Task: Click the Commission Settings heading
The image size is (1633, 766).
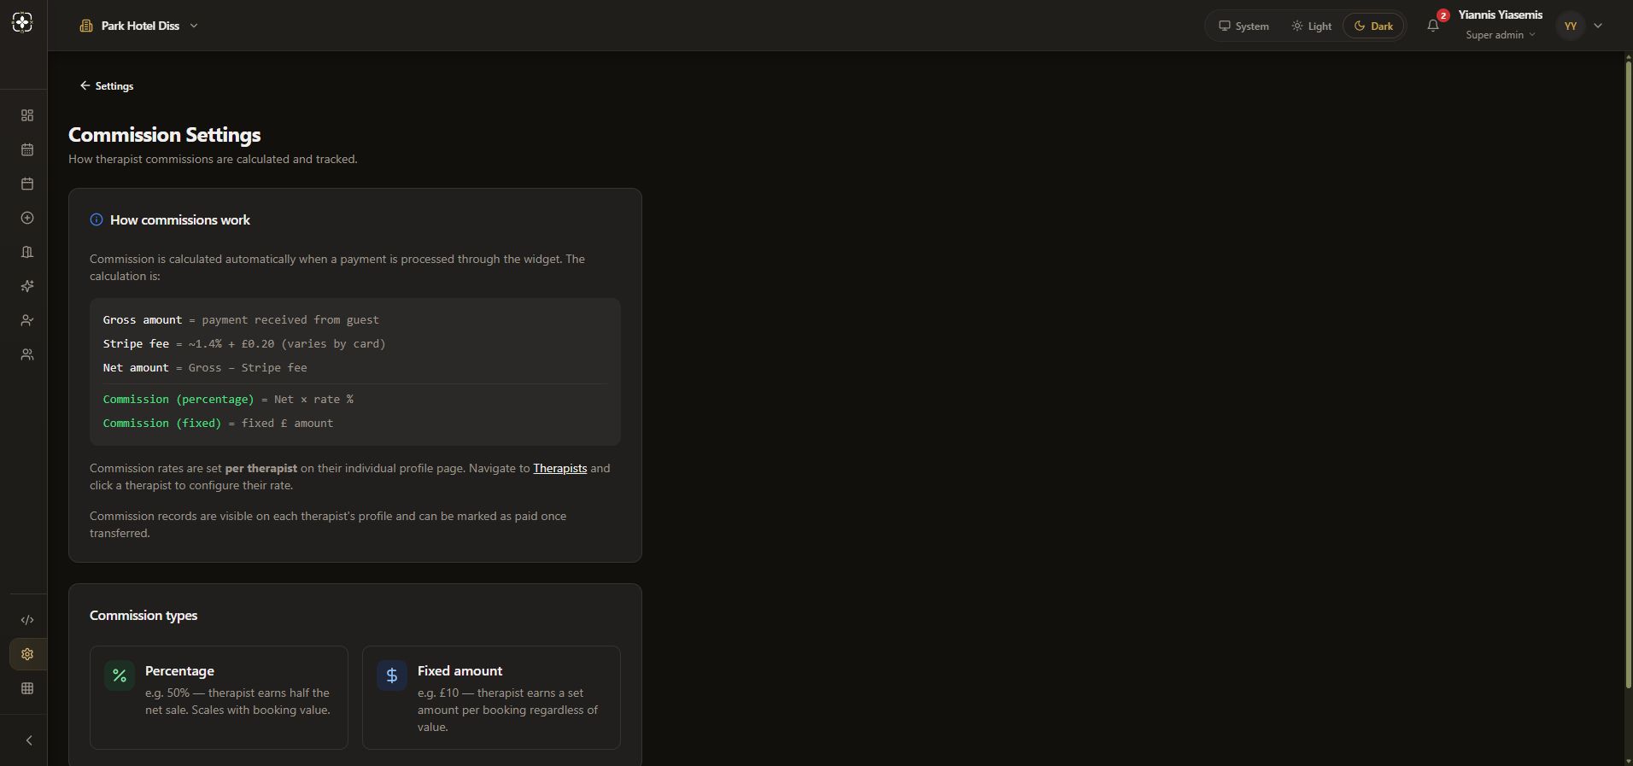Action: 165,135
